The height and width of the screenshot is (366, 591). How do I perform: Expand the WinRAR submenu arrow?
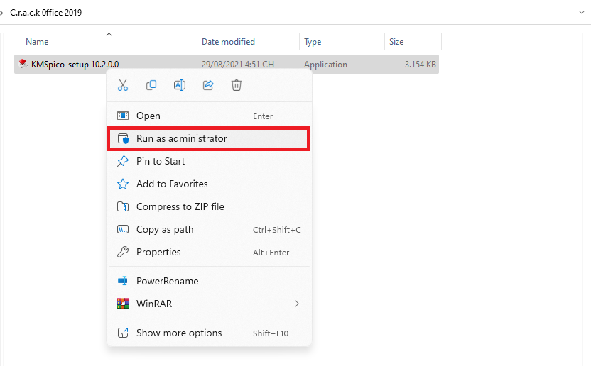pos(297,304)
